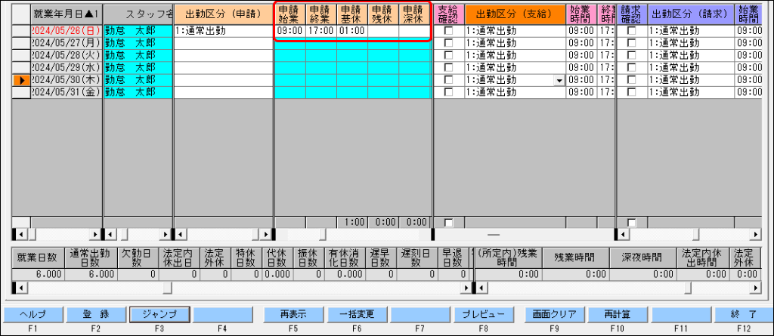Viewport: 774px width, 336px height.
Task: Click 申請終業 17:00 cell on 05/26
Action: point(321,31)
